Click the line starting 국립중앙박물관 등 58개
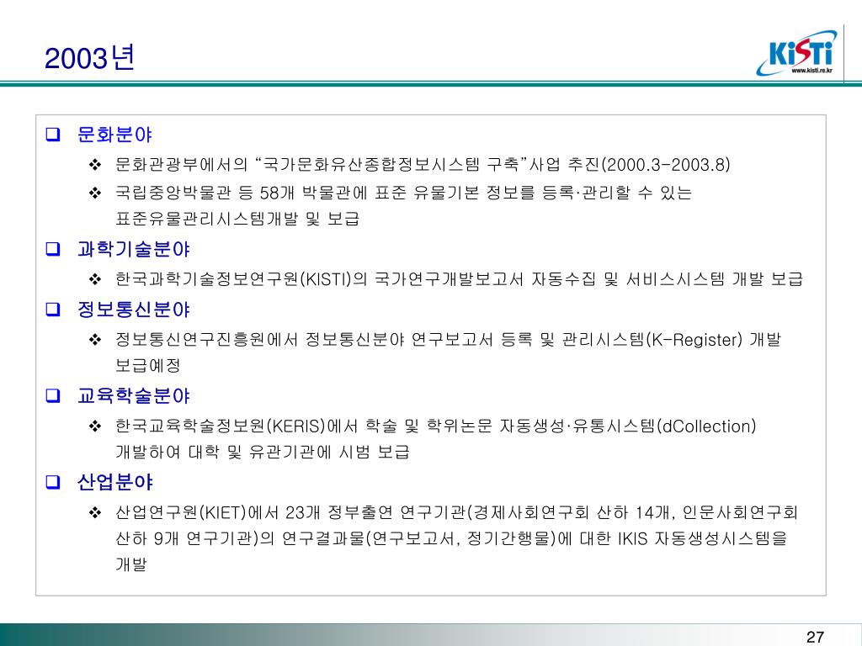Screen dimensions: 862x646 pyautogui.click(x=403, y=193)
